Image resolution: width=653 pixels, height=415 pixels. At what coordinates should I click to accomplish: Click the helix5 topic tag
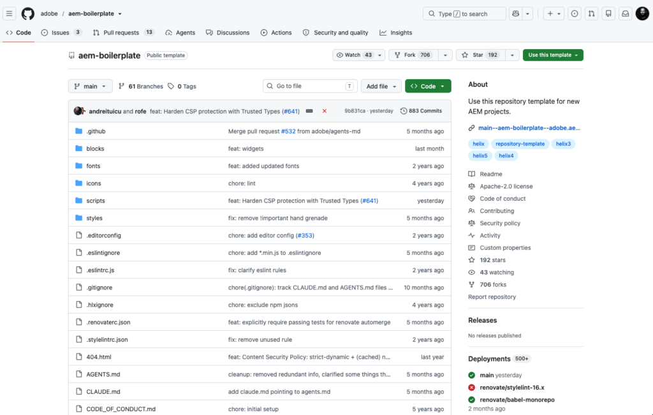480,156
